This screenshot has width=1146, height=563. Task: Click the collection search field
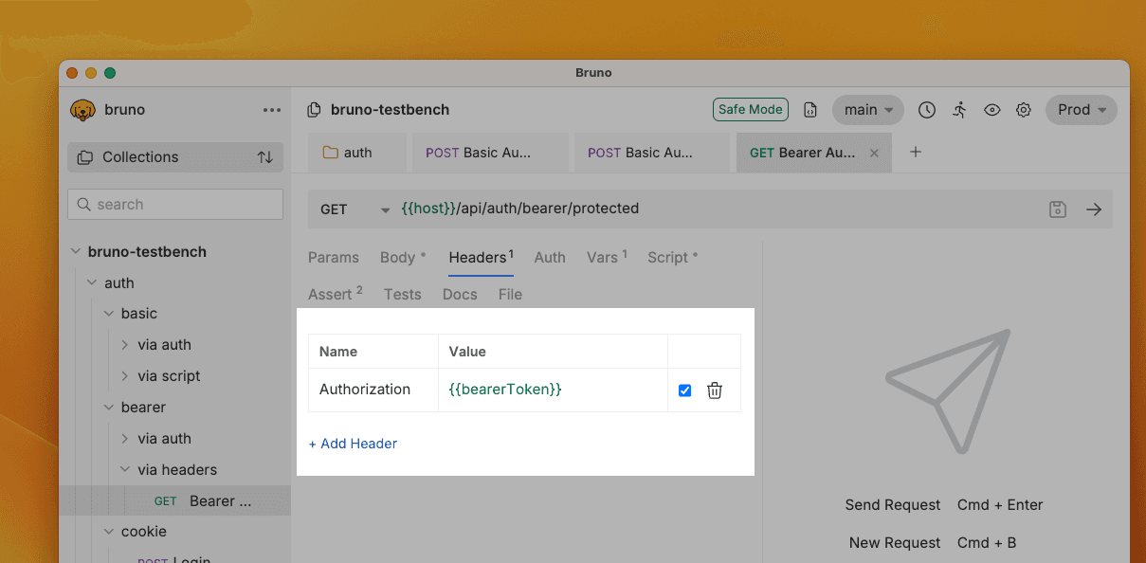point(175,205)
